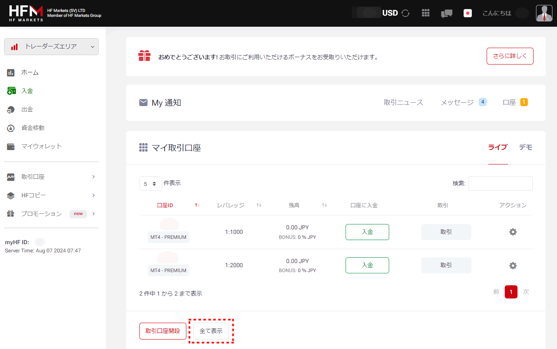Click the マイウォレット sidebar icon
The height and width of the screenshot is (349, 557).
pos(11,147)
